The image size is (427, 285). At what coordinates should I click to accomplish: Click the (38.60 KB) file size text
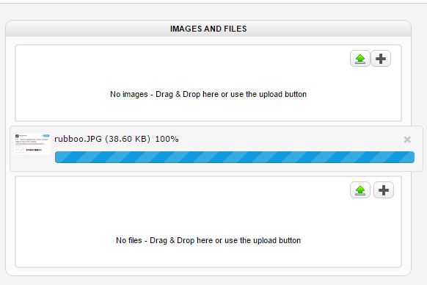click(128, 139)
